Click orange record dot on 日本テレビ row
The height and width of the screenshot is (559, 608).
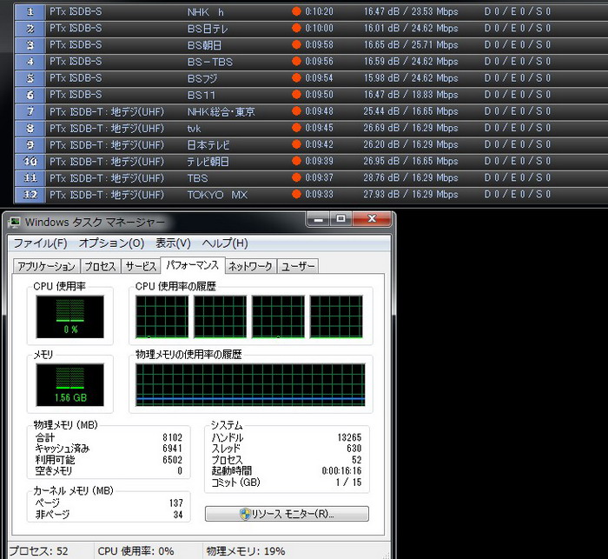point(296,144)
